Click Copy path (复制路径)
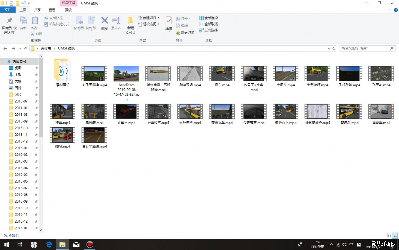The height and width of the screenshot is (250, 399). [53, 18]
